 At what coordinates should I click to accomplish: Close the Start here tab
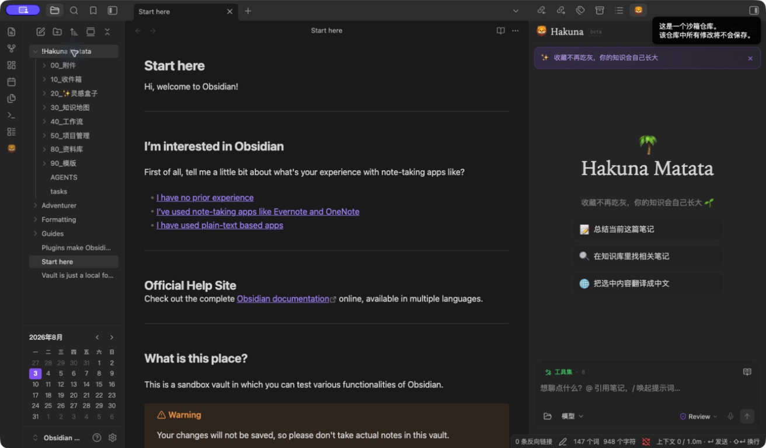[x=229, y=12]
